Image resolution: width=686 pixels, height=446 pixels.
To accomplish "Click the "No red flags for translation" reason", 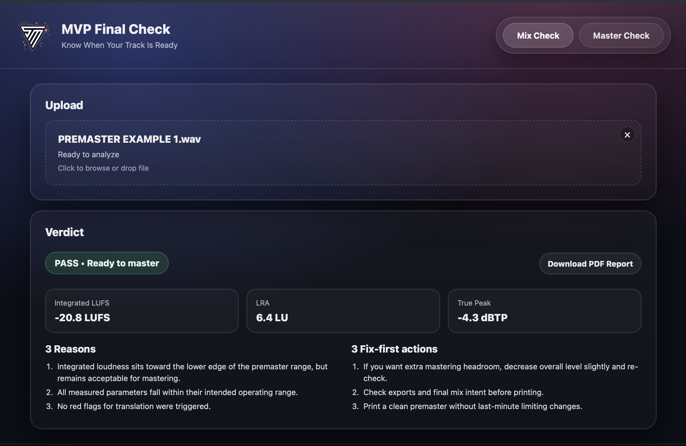I will (134, 406).
